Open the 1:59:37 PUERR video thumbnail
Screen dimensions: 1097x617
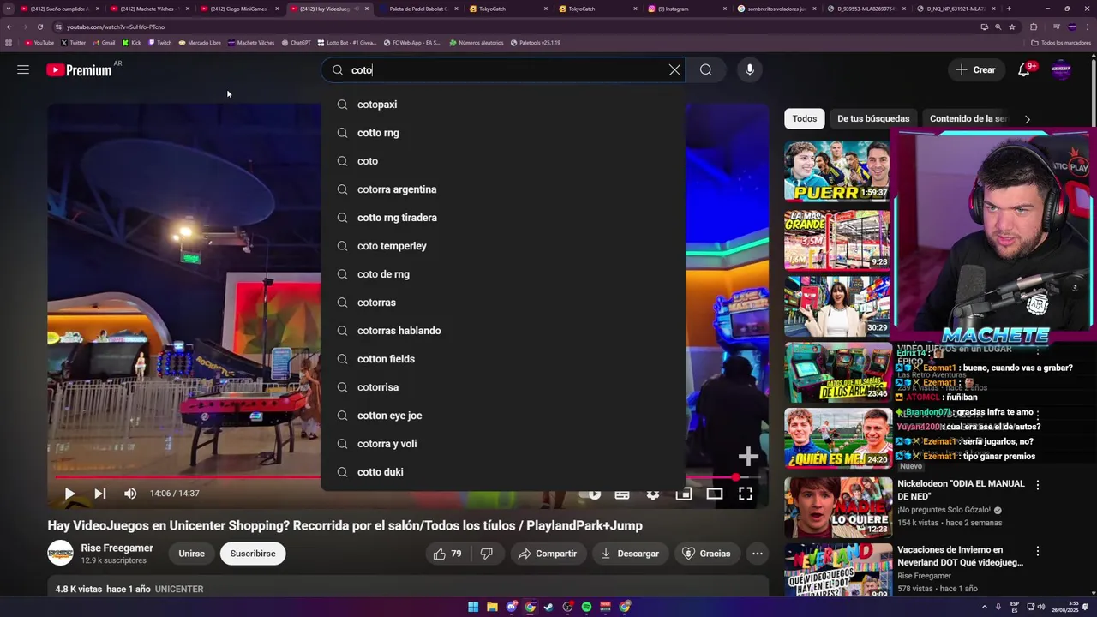(837, 171)
